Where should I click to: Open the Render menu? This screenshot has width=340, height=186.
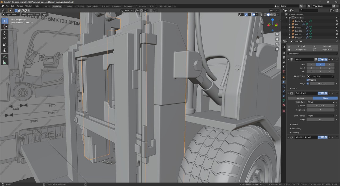20,6
